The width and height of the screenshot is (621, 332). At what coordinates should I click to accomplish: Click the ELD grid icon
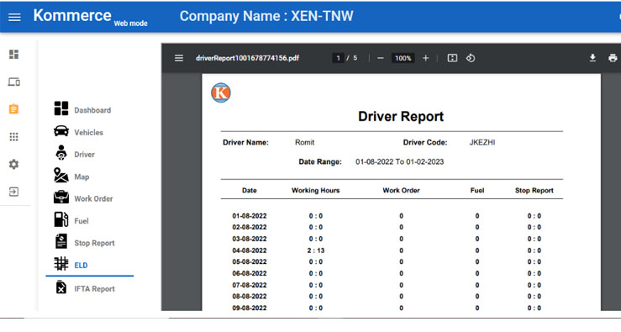pos(61,263)
